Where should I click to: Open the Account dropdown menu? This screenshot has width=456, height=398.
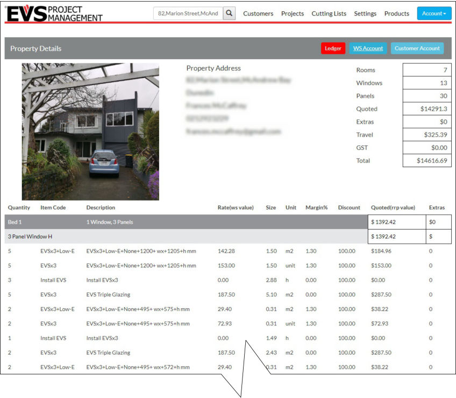434,13
